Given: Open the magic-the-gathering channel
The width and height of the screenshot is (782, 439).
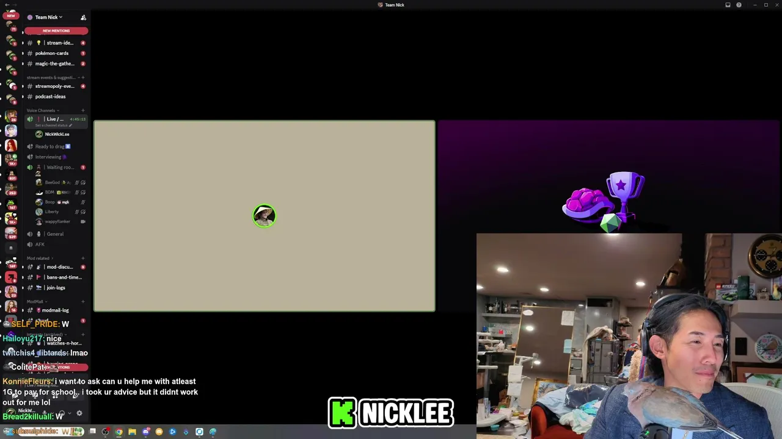Looking at the screenshot, I should (x=56, y=63).
